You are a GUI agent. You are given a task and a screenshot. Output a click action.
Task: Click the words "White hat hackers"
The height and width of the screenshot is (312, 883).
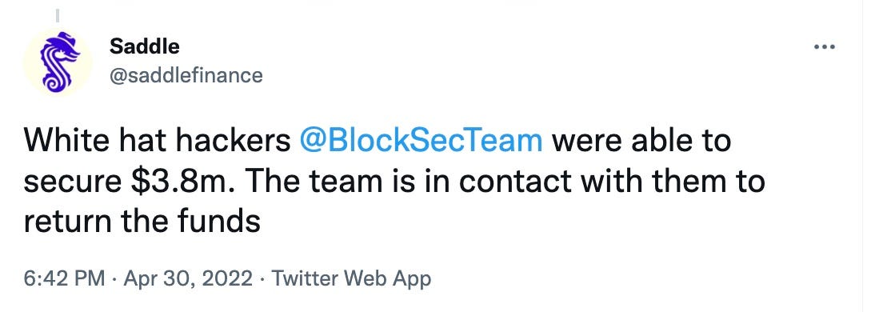157,141
